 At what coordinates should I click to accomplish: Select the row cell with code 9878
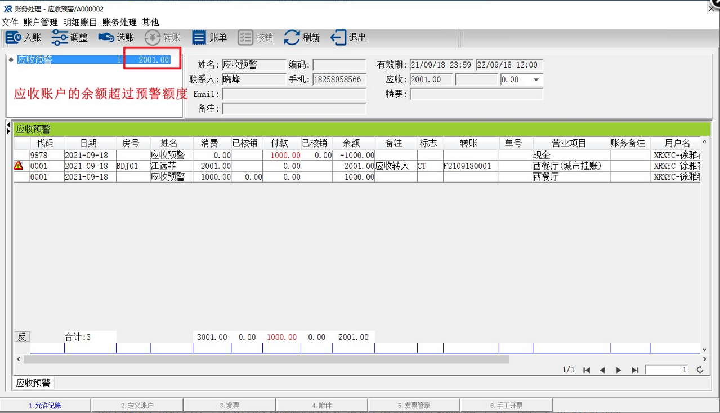click(47, 155)
